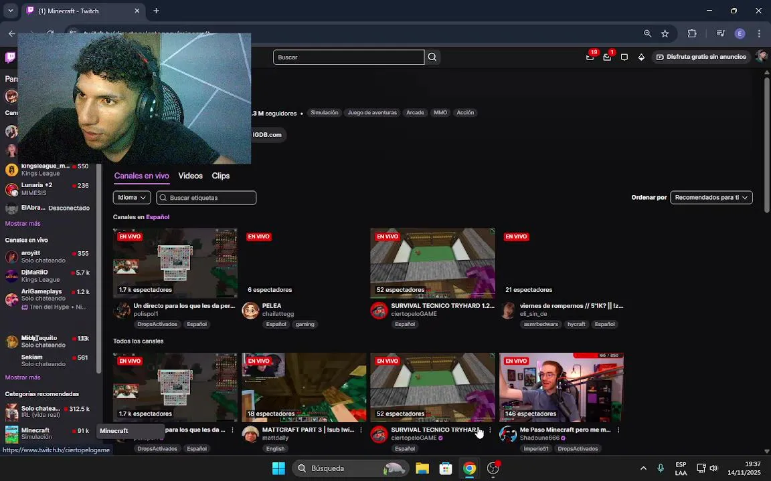Click the Acción tag
Screen dimensions: 771x481
pyautogui.click(x=465, y=112)
